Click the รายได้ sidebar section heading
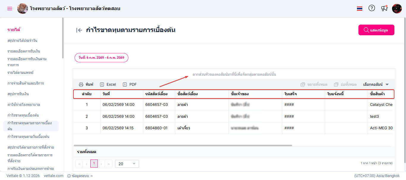This screenshot has width=406, height=180. tap(14, 30)
